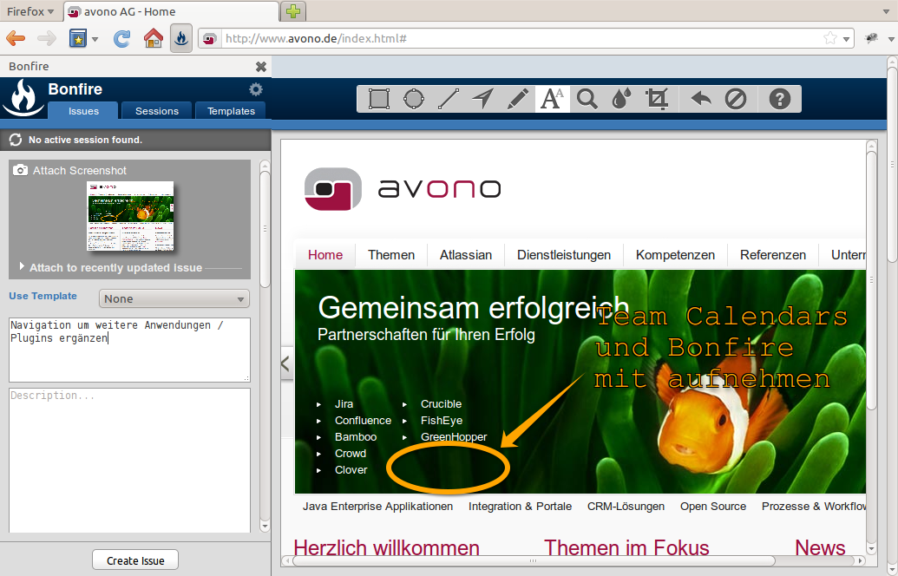Undo the last annotation
Viewport: 898px width, 576px height.
(x=701, y=99)
